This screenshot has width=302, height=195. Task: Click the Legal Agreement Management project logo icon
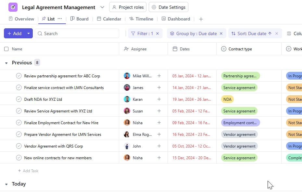pos(13,7)
